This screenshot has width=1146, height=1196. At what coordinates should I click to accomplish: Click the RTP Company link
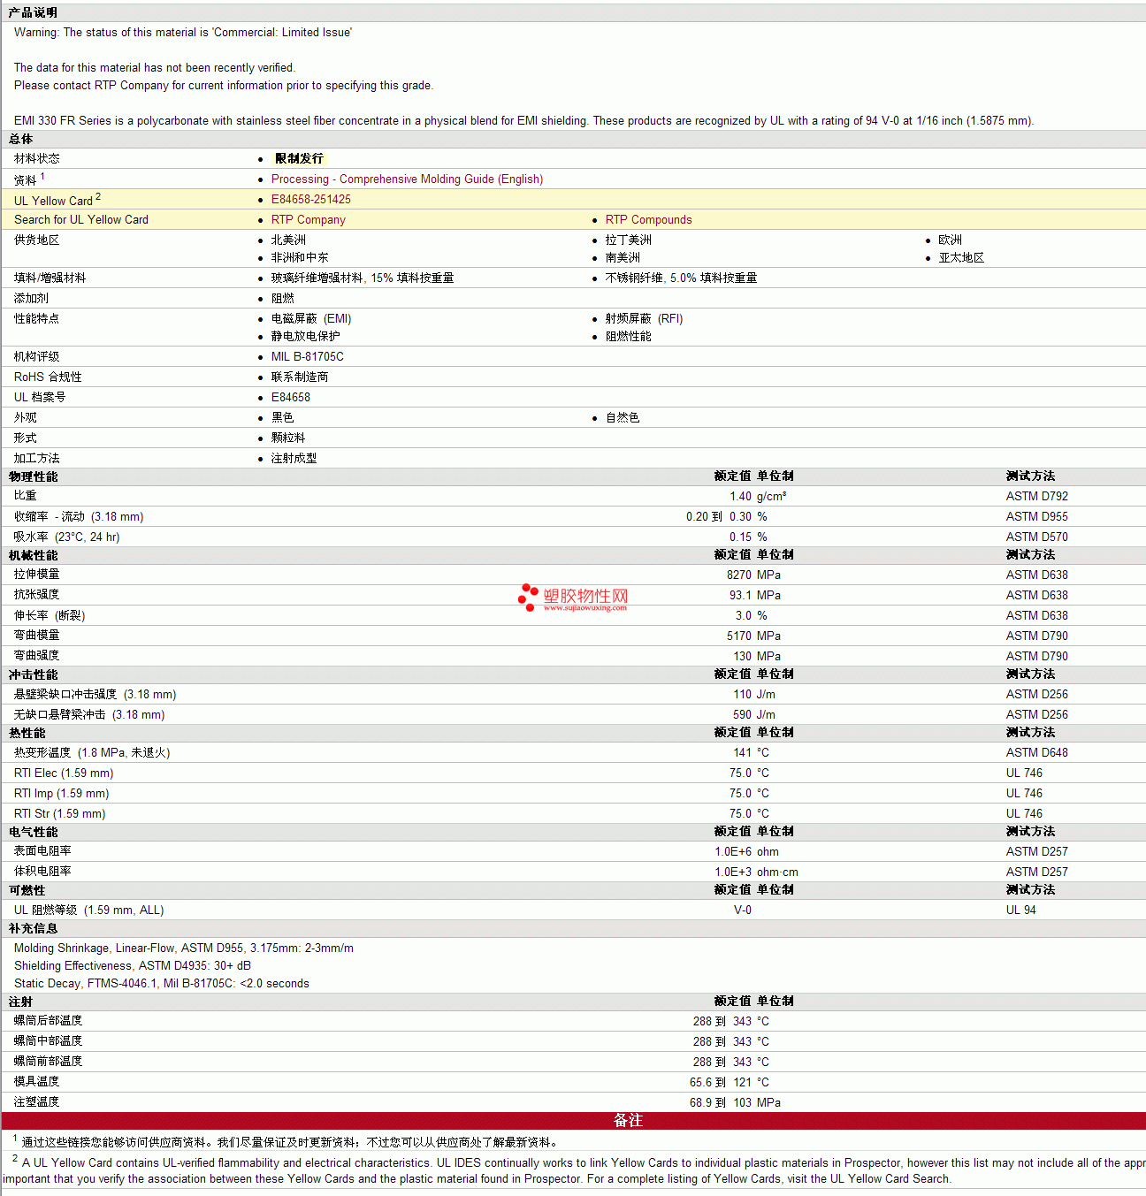tap(309, 219)
